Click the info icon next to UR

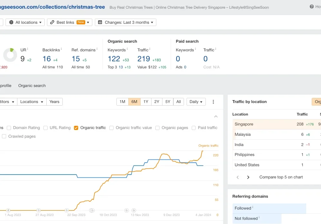pos(28,49)
